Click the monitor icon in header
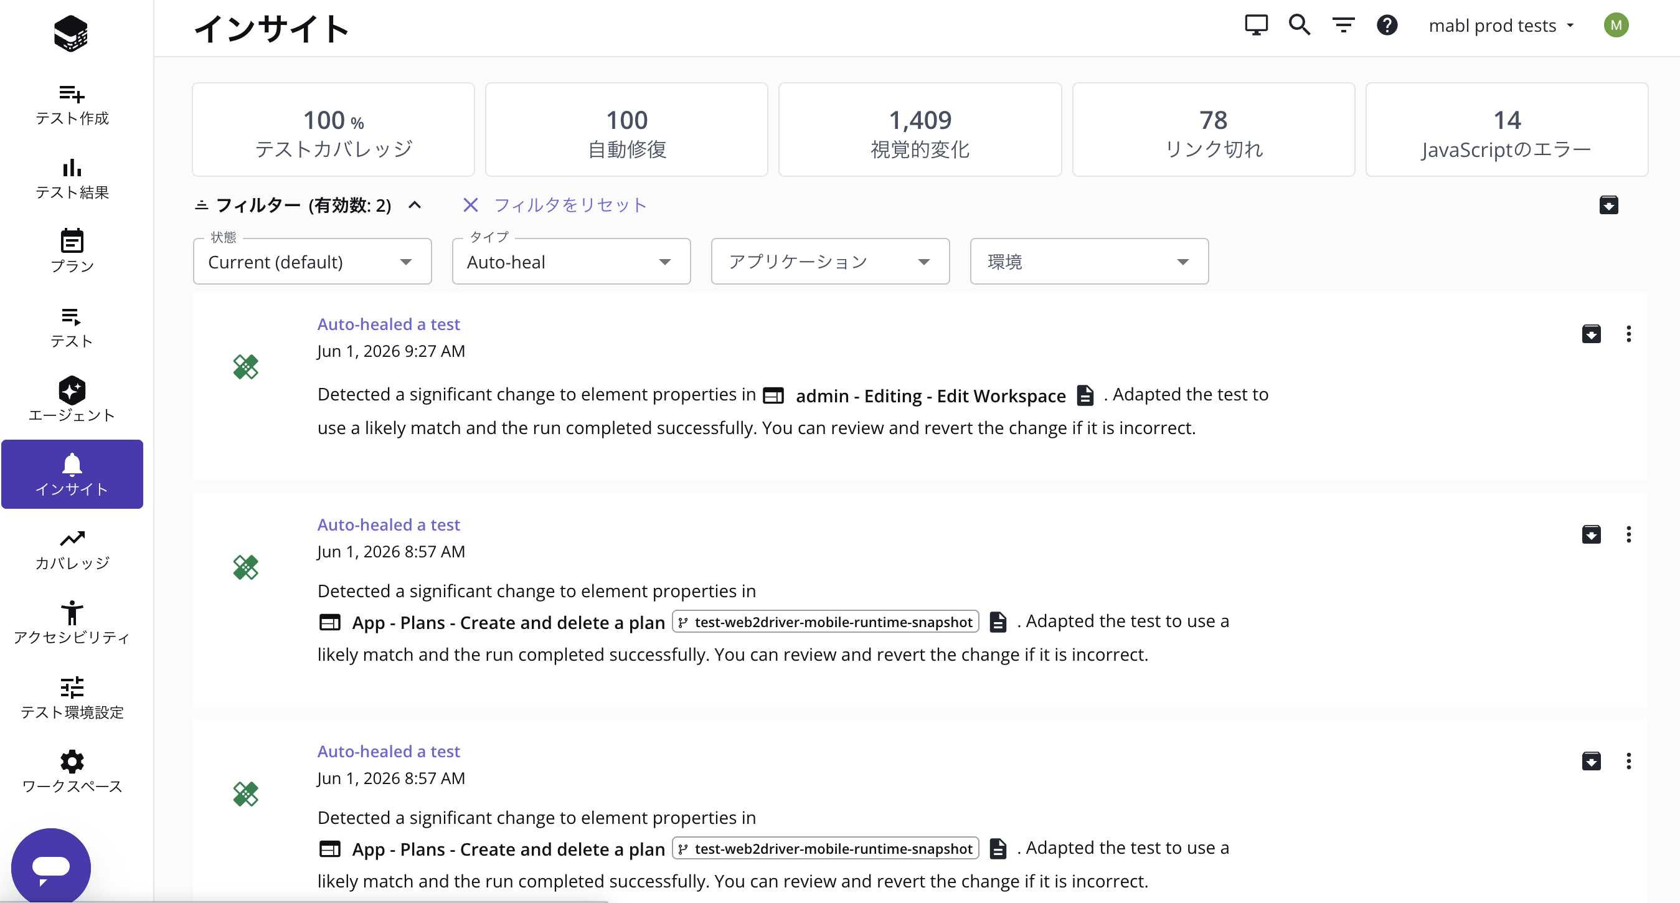Viewport: 1680px width, 903px height. coord(1255,26)
